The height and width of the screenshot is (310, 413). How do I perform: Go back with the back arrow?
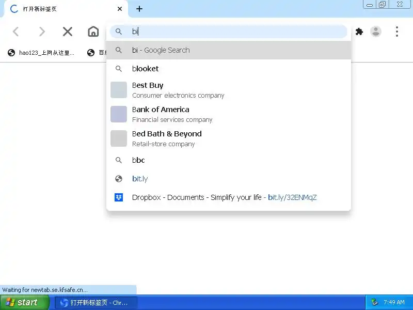[x=16, y=32]
